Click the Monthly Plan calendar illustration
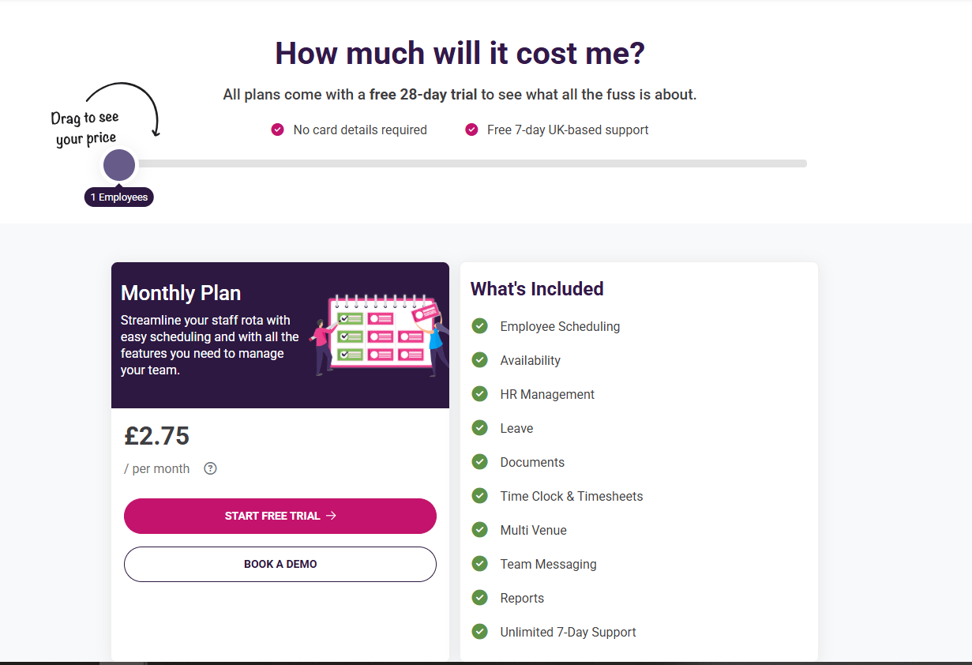The width and height of the screenshot is (972, 665). click(x=381, y=335)
